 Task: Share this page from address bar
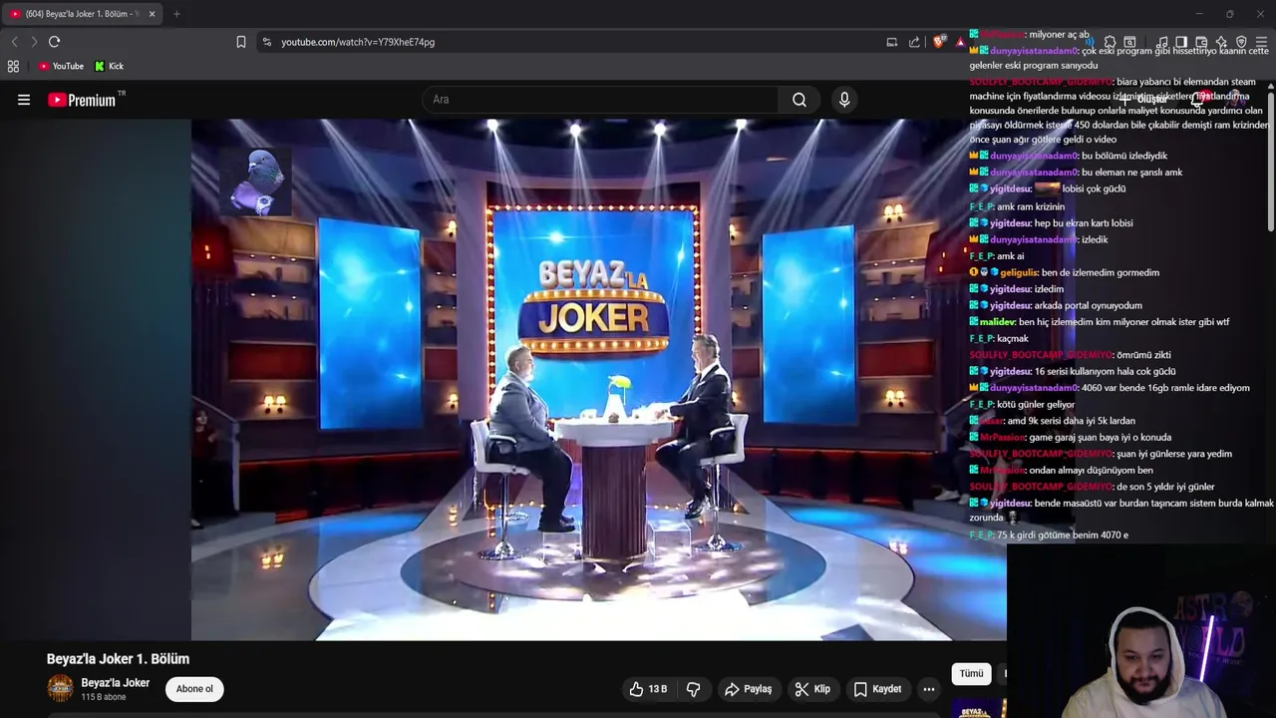tap(914, 42)
